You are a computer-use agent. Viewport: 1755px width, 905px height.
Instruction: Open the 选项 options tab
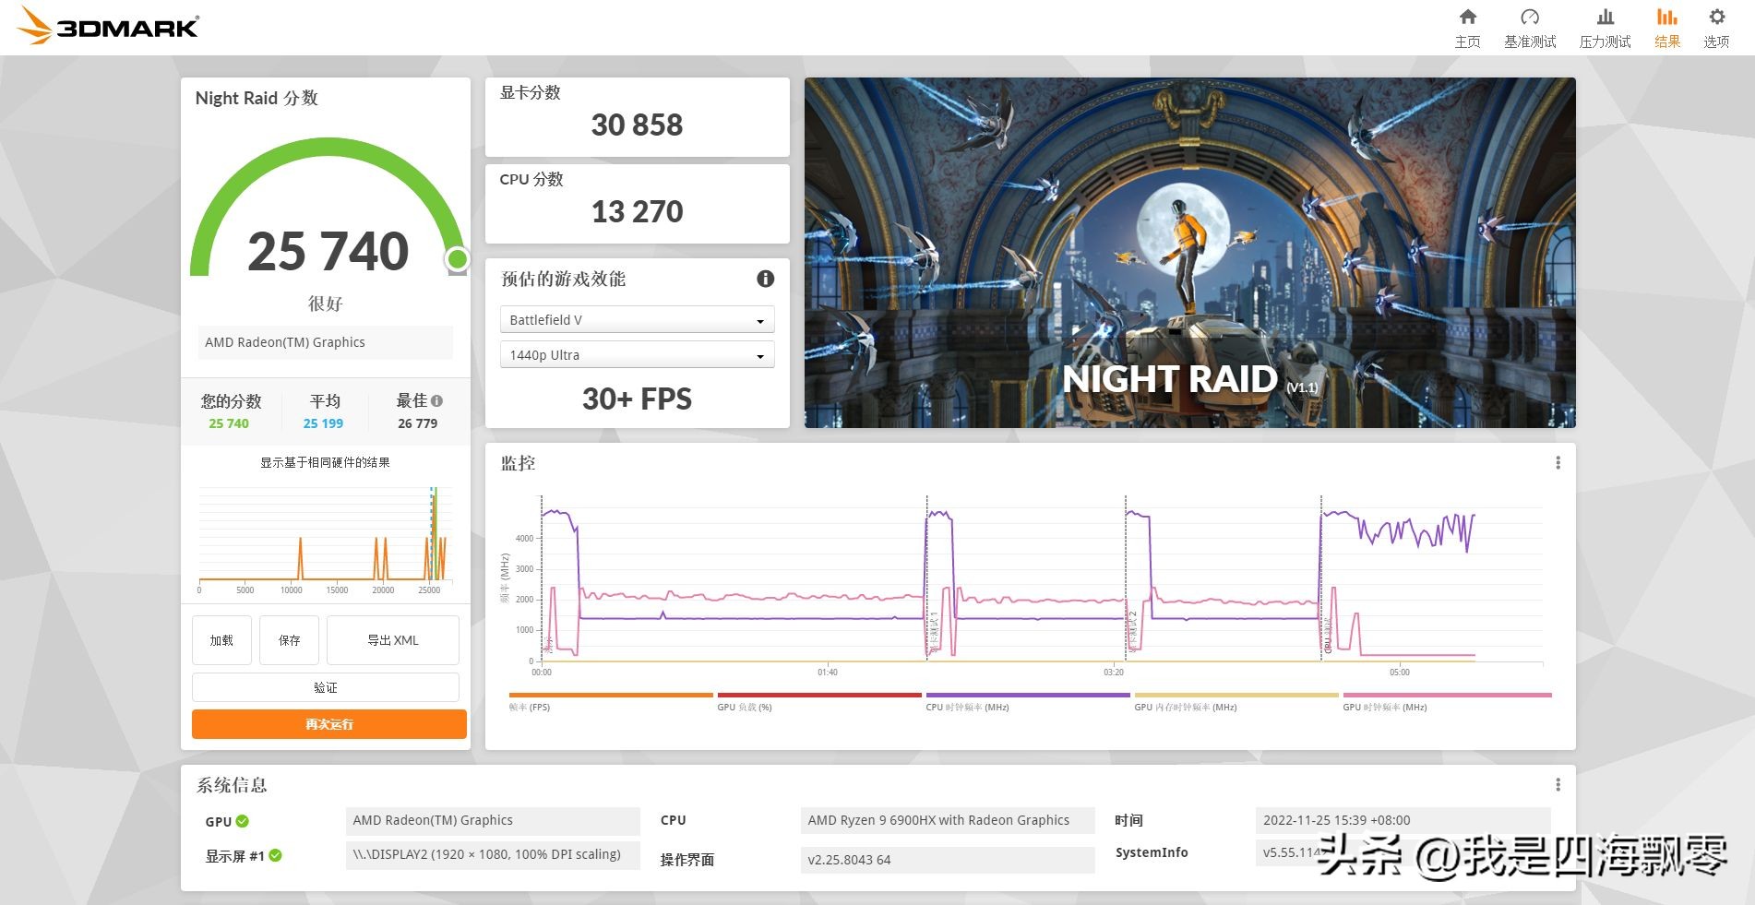(1716, 28)
